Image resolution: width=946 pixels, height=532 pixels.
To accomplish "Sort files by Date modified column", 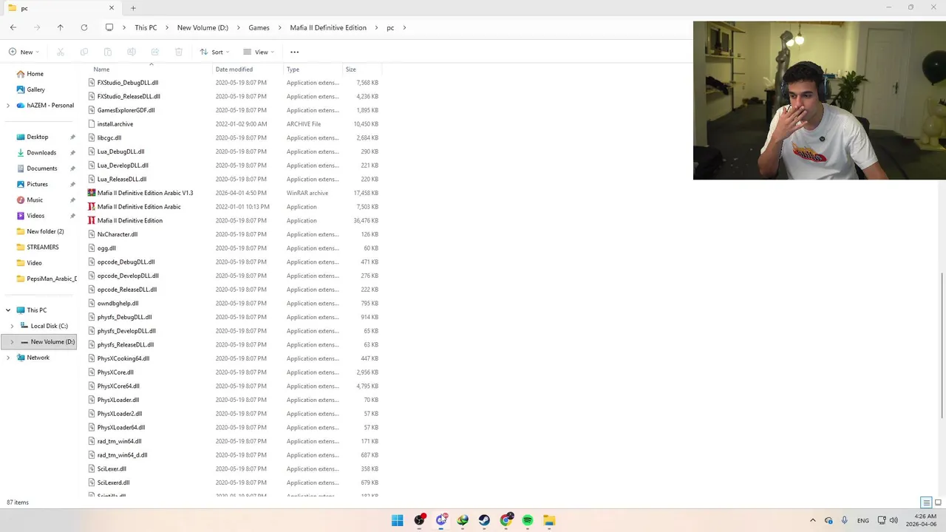I will coord(234,69).
